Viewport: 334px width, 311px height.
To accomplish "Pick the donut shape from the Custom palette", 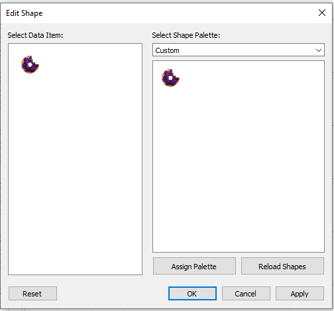I will coord(170,78).
